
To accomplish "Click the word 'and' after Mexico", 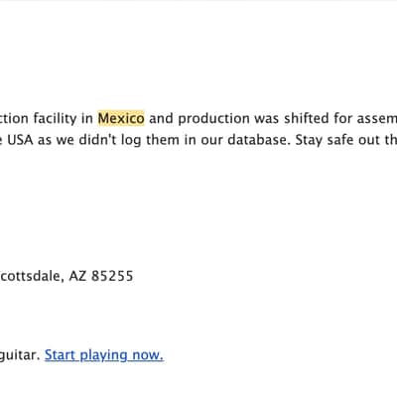I will [x=161, y=118].
